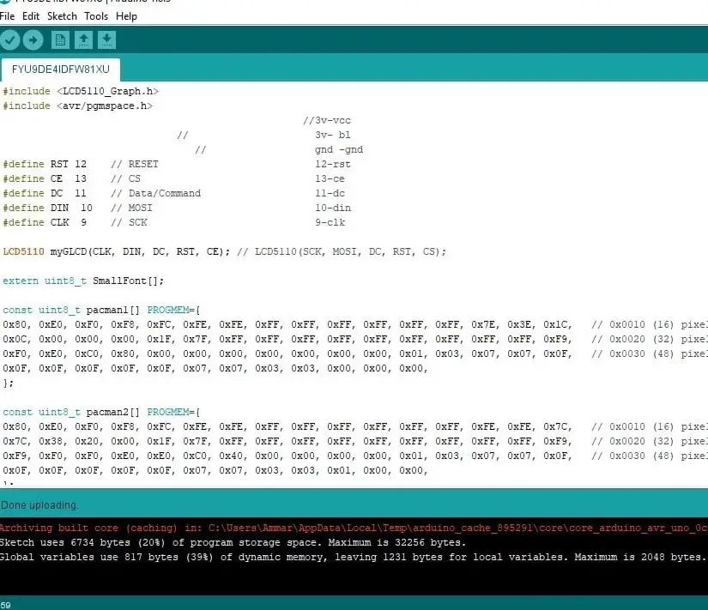Click the '0x7C,' value ending pacman2 first row
This screenshot has height=610, width=708.
(558, 426)
